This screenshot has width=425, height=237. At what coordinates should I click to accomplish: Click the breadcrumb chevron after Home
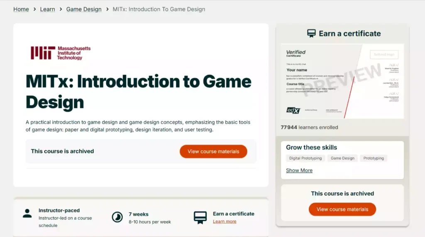(34, 9)
